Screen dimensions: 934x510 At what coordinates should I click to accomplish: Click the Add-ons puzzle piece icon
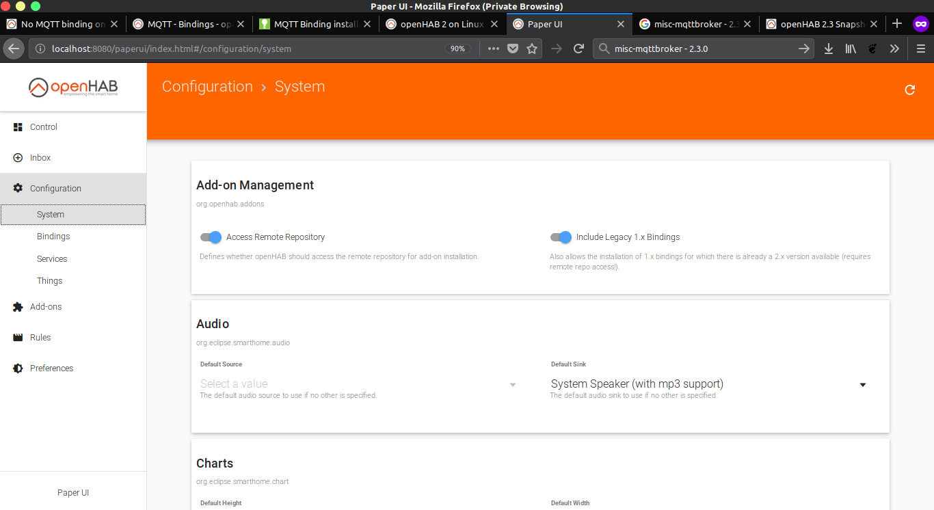[x=18, y=307]
